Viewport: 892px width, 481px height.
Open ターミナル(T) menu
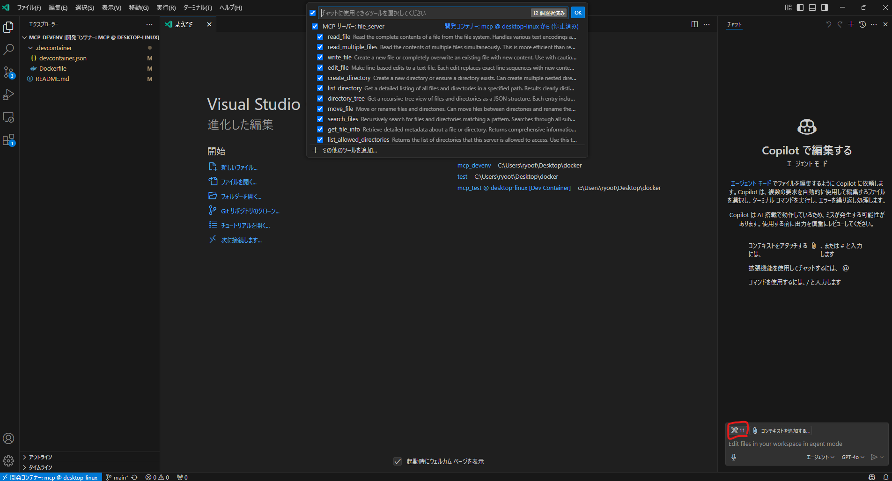tap(198, 7)
